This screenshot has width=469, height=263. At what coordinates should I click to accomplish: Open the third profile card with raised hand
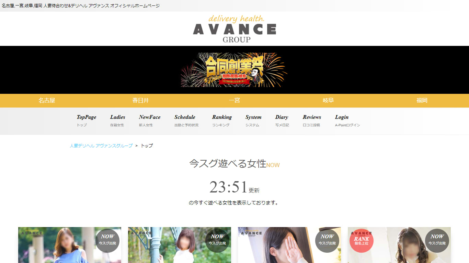(x=289, y=245)
